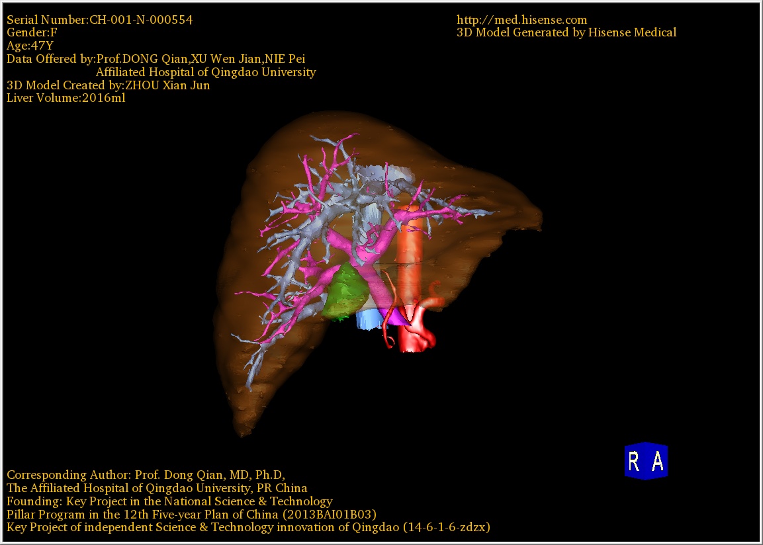Select the Serial Number:CH-001-N-000554 text

100,19
